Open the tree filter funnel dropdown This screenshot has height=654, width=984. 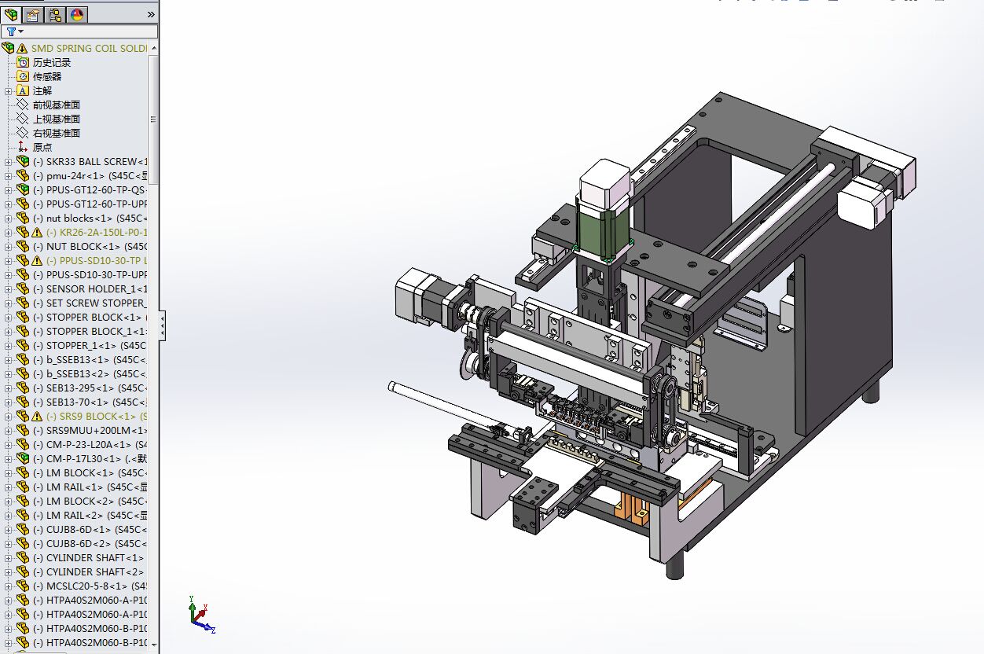tap(13, 31)
